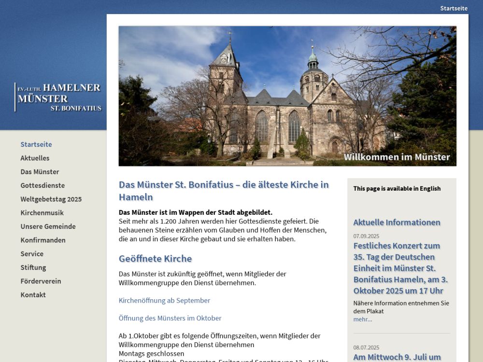Click 'mehr...' under the concert announcement
The width and height of the screenshot is (483, 362).
pyautogui.click(x=362, y=319)
